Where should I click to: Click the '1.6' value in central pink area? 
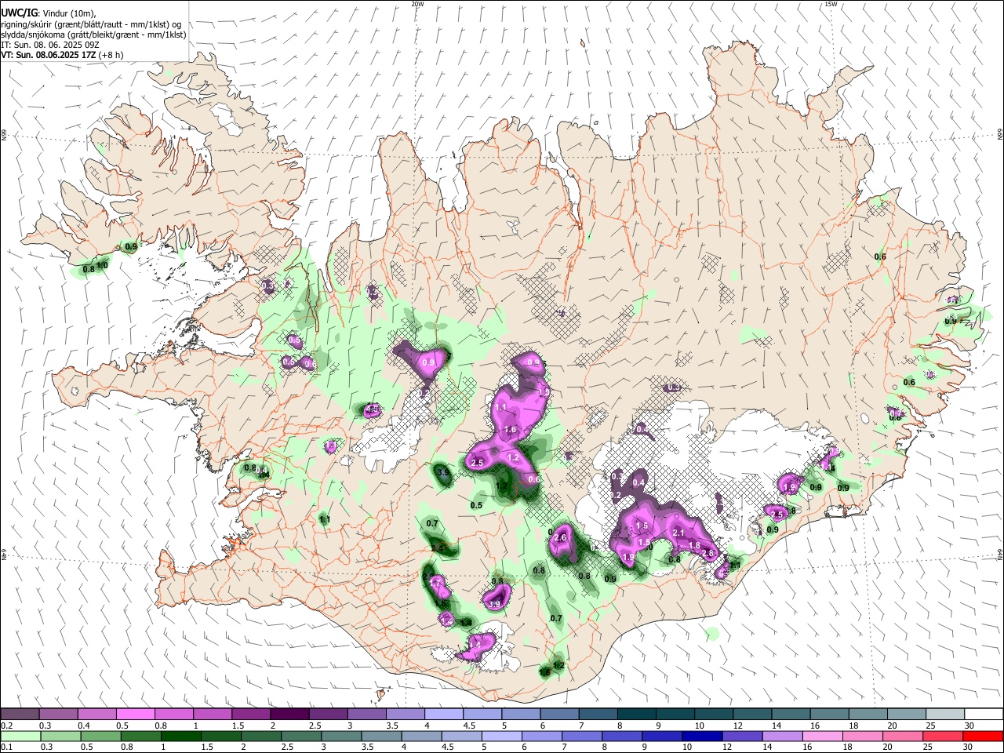click(511, 430)
